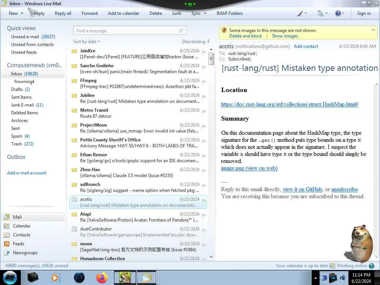Open the Archives folder

19,121
